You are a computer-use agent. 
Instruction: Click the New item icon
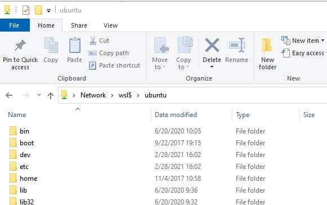[286, 41]
